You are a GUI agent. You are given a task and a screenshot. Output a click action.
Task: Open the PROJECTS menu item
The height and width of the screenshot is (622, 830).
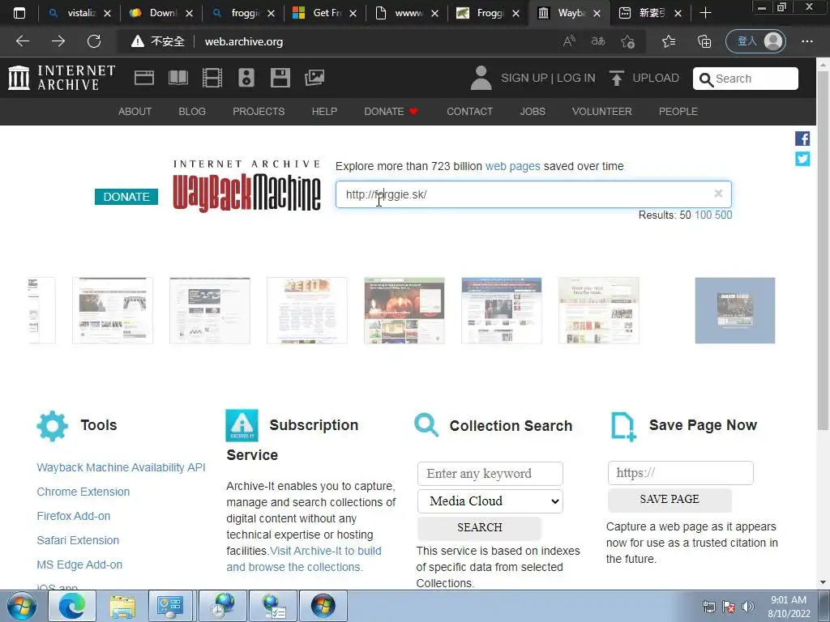coord(259,112)
